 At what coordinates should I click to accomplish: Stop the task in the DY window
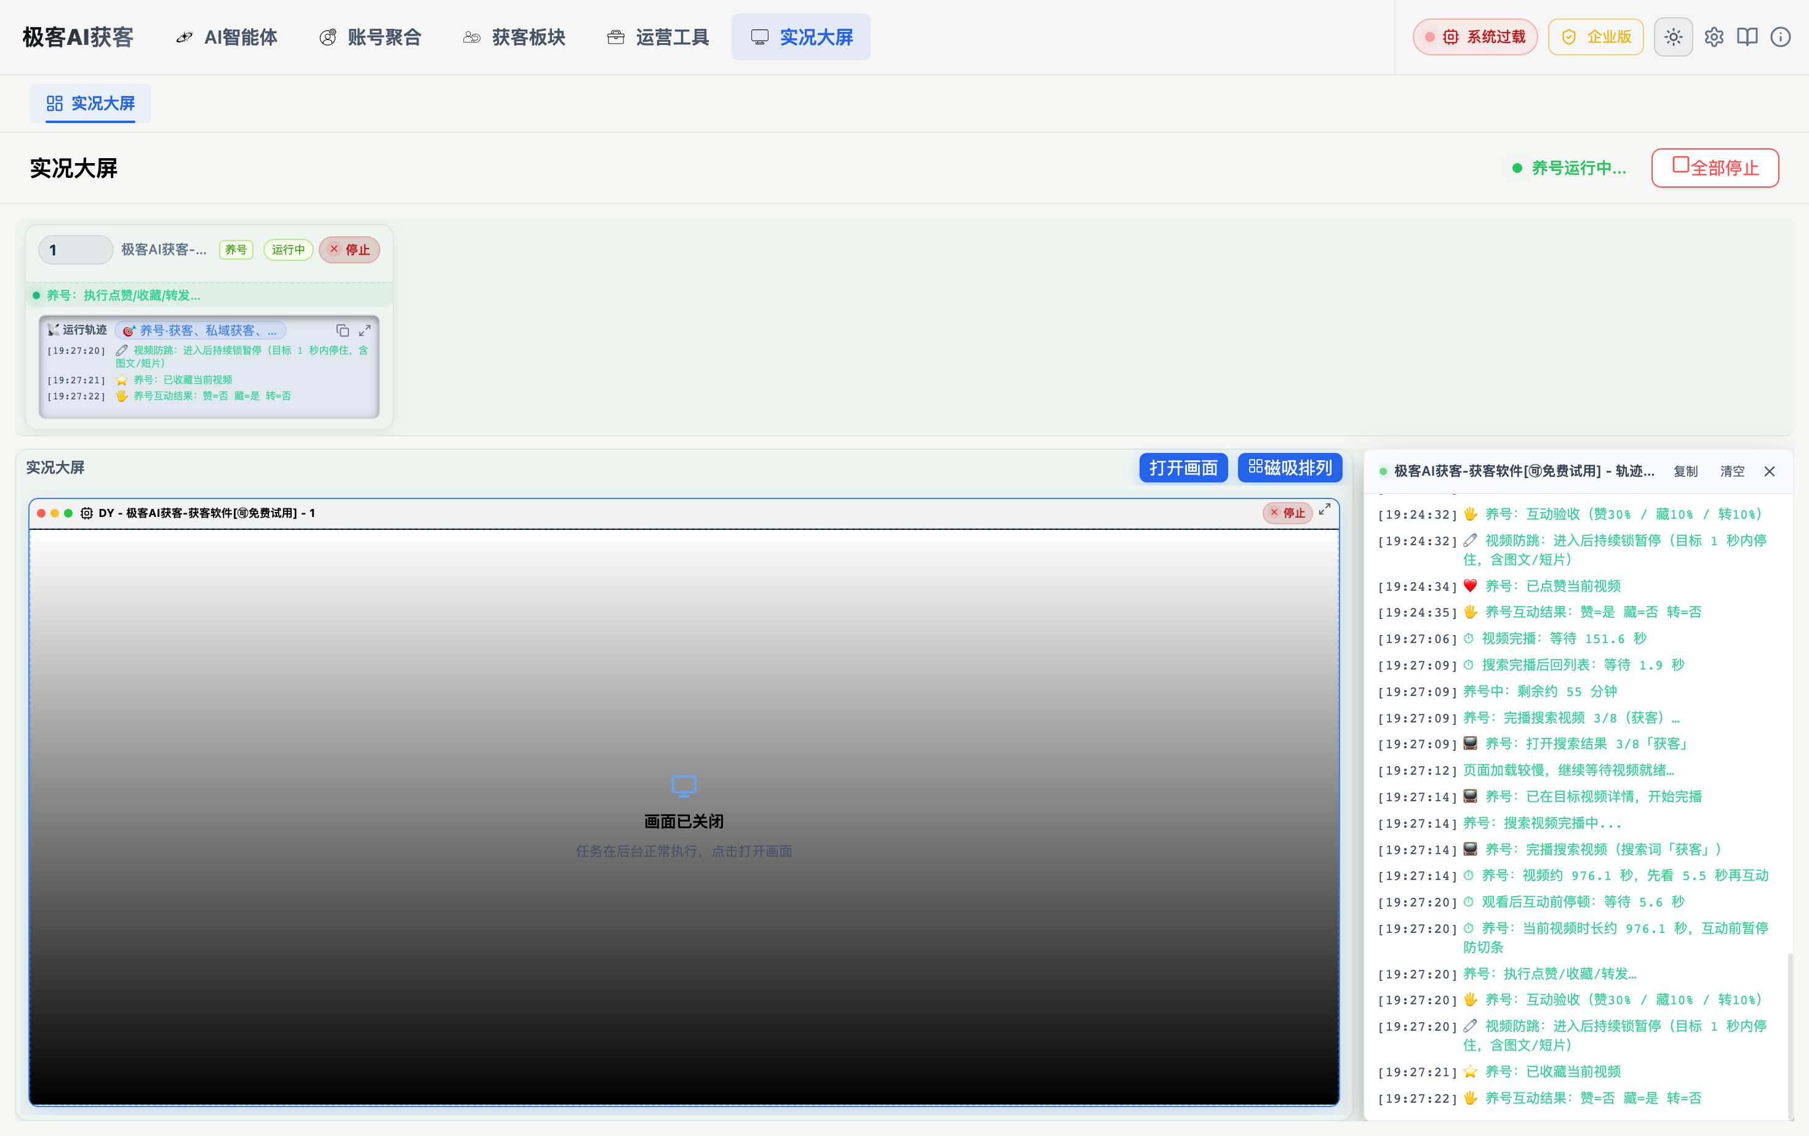tap(1288, 513)
